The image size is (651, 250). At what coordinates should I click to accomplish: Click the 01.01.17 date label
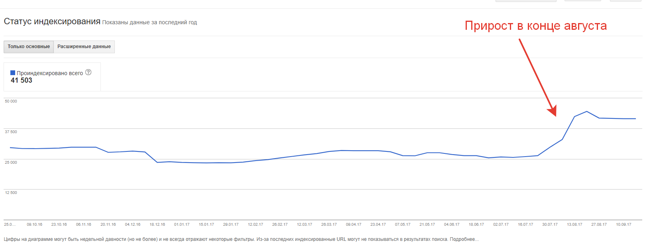182,225
